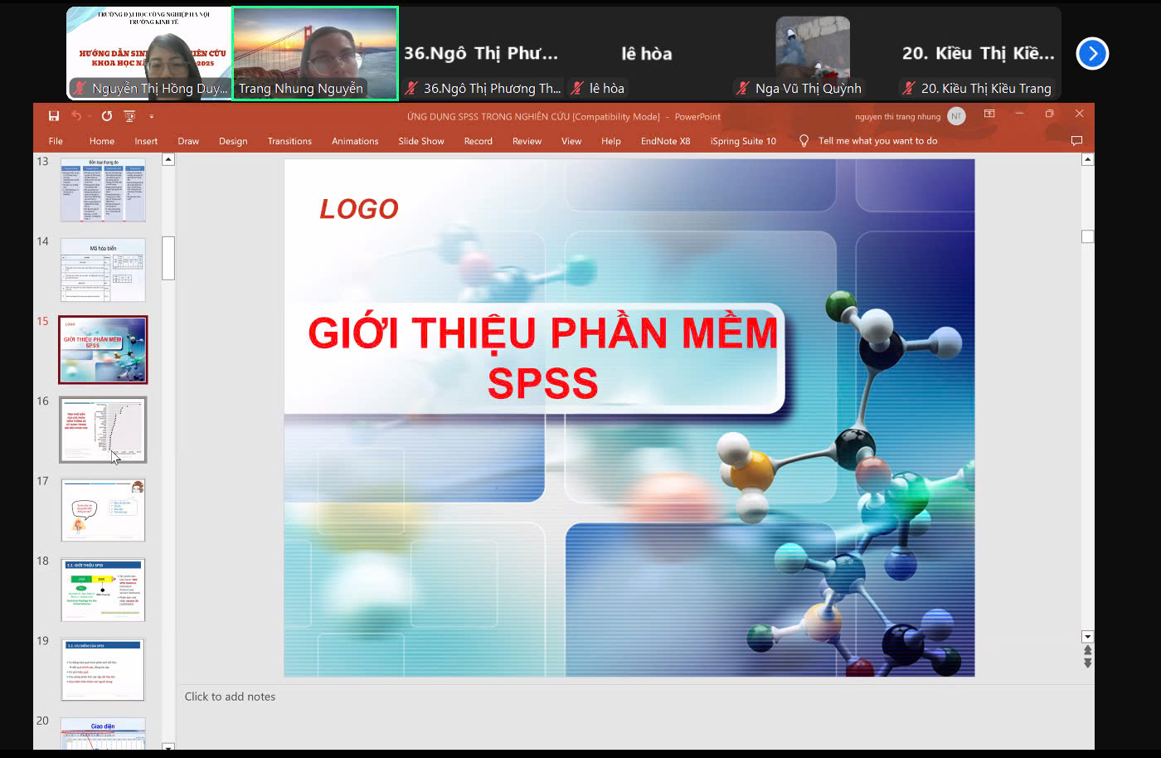Screen dimensions: 1161x758
Task: Switch to the Insert tab
Action: [146, 141]
